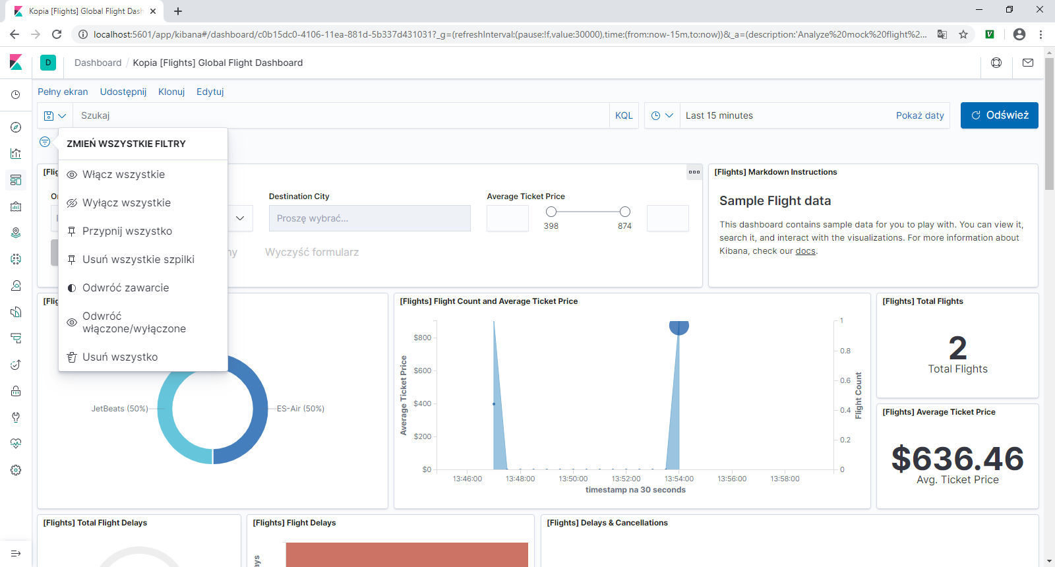Viewport: 1055px width, 567px height.
Task: Expand the side navigation at bottom
Action: (x=16, y=553)
